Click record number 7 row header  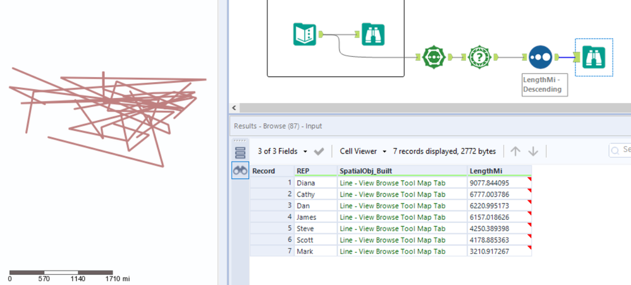[x=273, y=252]
